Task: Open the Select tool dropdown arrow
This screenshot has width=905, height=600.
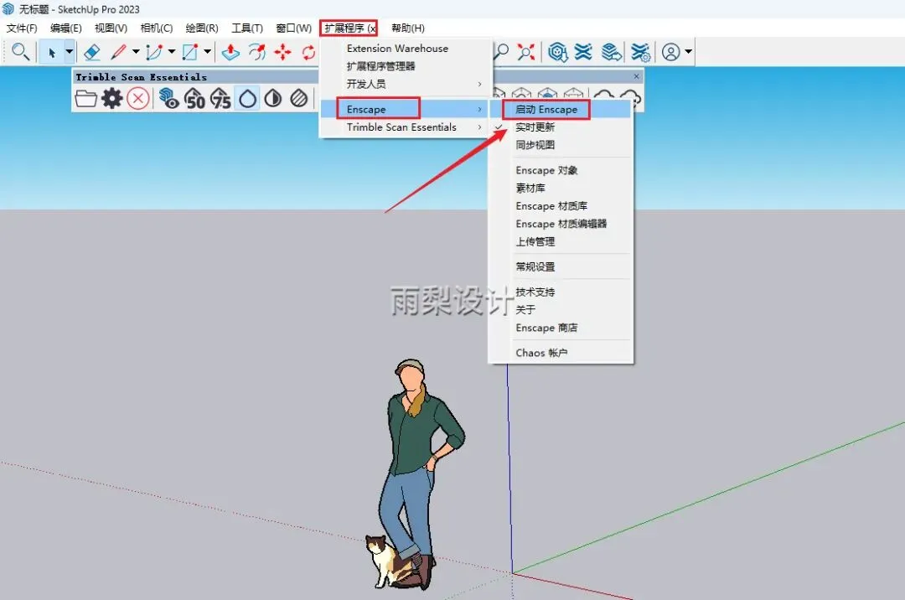Action: pyautogui.click(x=70, y=52)
